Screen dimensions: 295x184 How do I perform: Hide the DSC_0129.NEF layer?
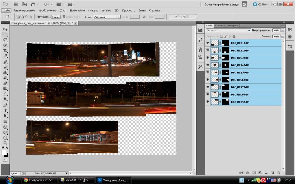[208, 102]
